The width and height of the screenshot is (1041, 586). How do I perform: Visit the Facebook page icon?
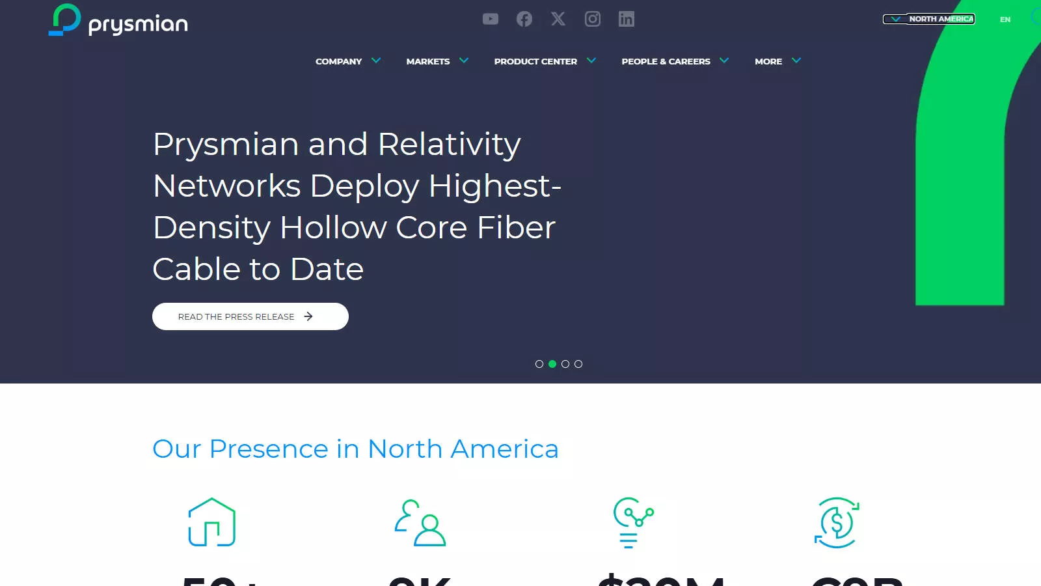tap(524, 19)
